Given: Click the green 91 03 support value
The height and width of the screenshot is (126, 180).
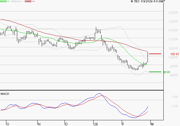Looking at the screenshot, I should click(x=167, y=72).
